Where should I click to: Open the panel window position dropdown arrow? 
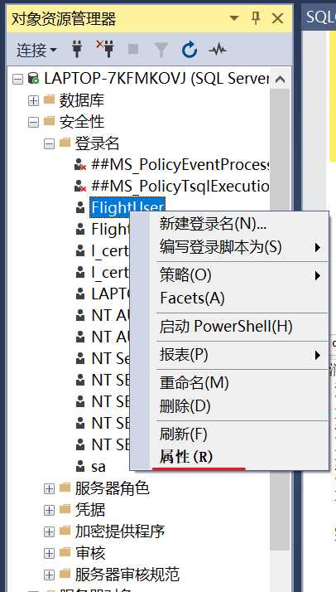tap(234, 18)
